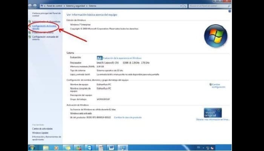Open Protección del sistema link
264x151 pixels.
point(43,32)
